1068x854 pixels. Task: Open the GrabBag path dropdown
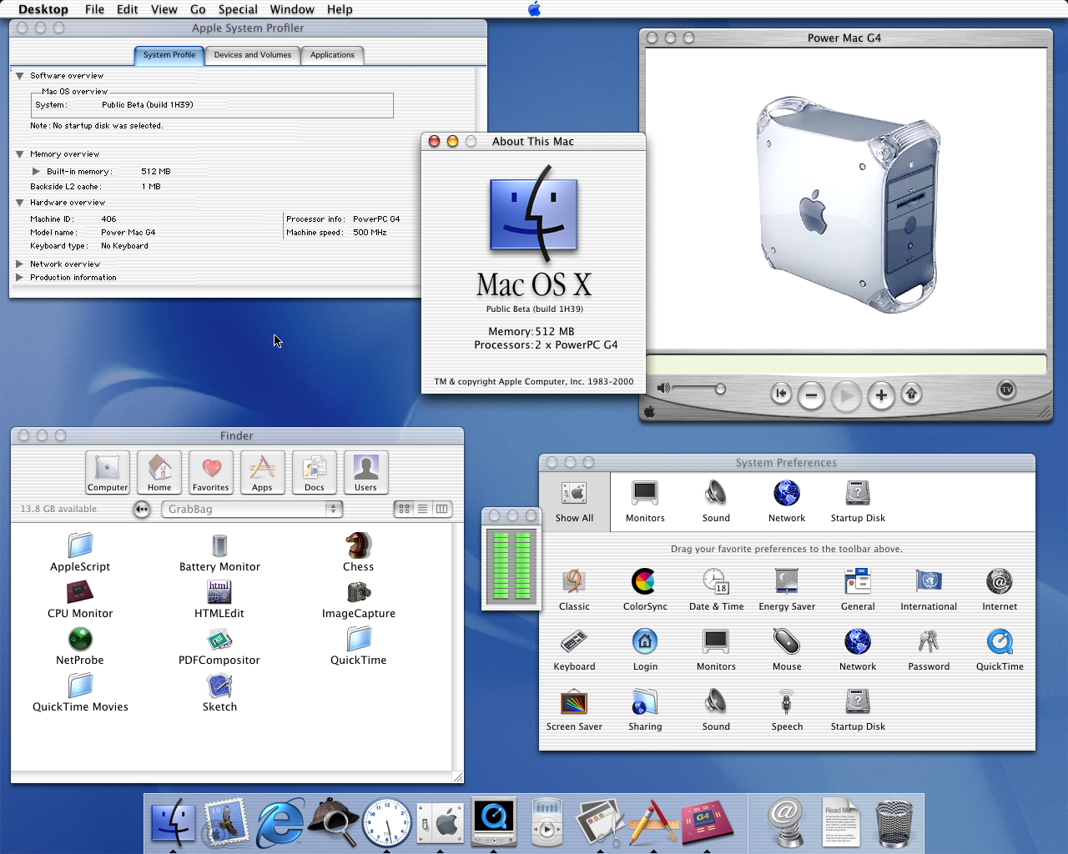(x=251, y=509)
